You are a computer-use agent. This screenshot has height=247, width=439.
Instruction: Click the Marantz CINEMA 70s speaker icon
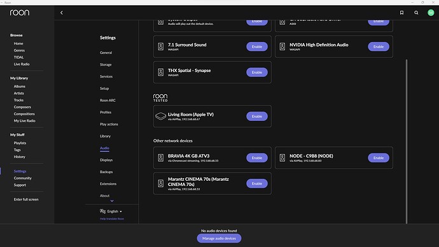pos(161,183)
